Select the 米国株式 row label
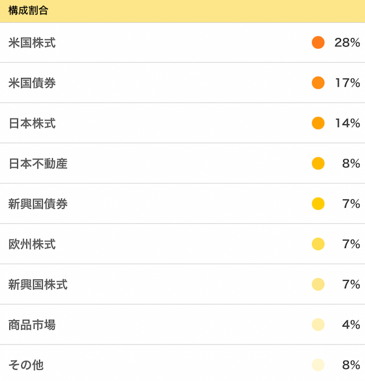The width and height of the screenshot is (365, 381). (x=32, y=43)
